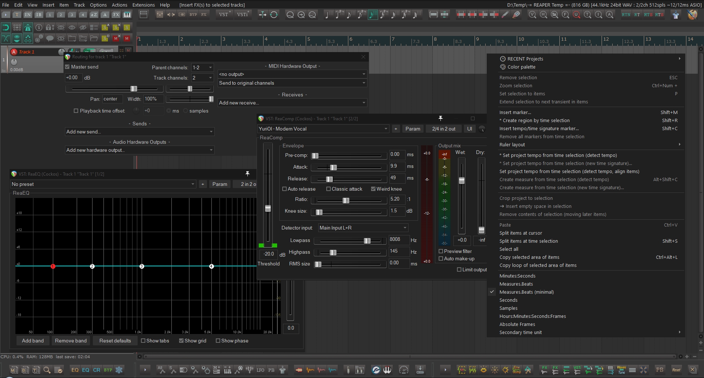This screenshot has height=378, width=704.
Task: Click the LFO button in bottom toolbar
Action: [x=261, y=370]
